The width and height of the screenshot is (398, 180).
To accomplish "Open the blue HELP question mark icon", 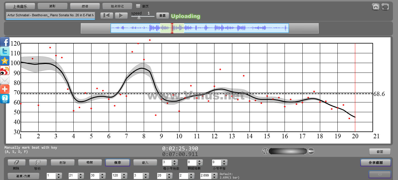I will click(x=5, y=99).
